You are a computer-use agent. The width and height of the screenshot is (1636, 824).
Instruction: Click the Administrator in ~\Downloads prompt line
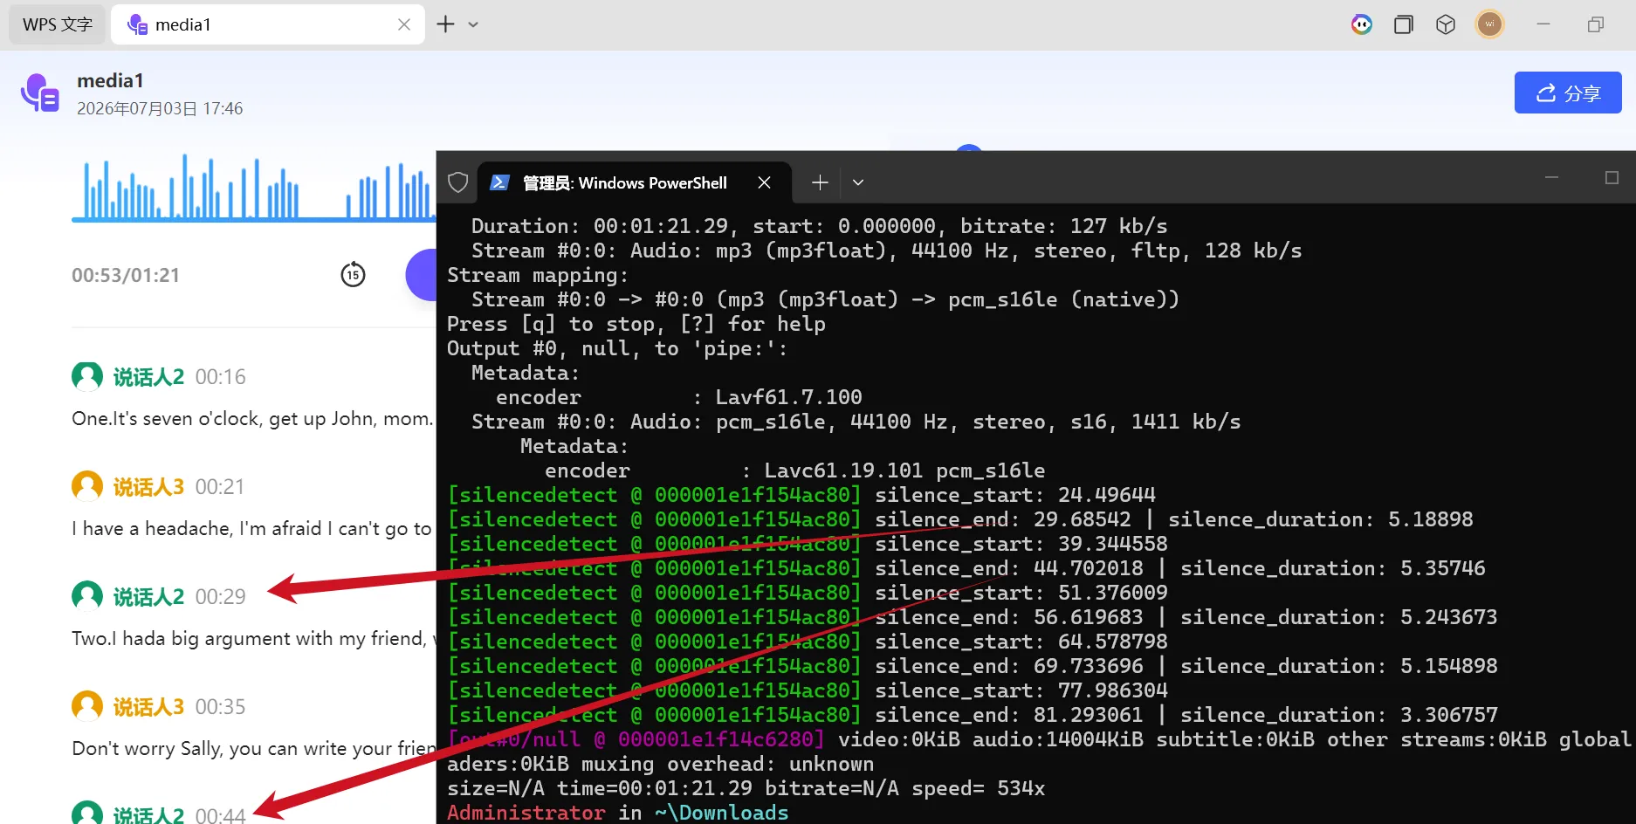(617, 813)
